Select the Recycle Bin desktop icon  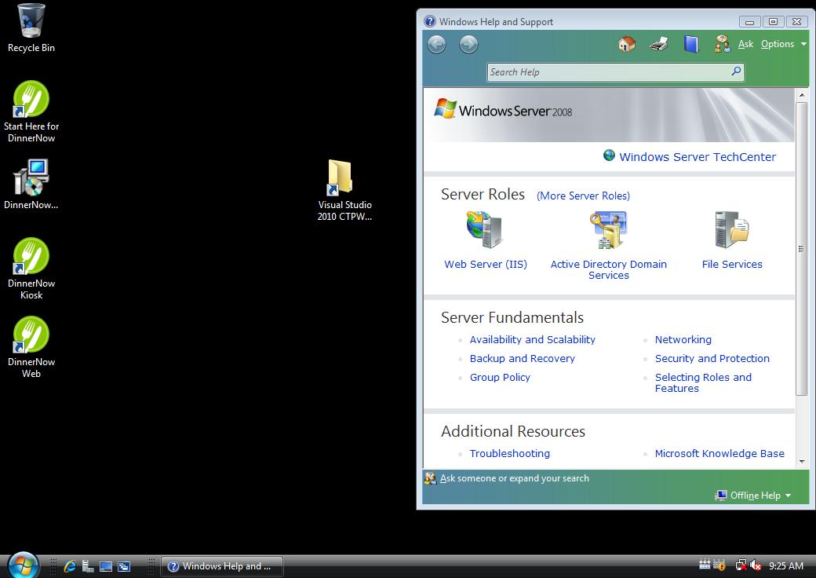31,28
